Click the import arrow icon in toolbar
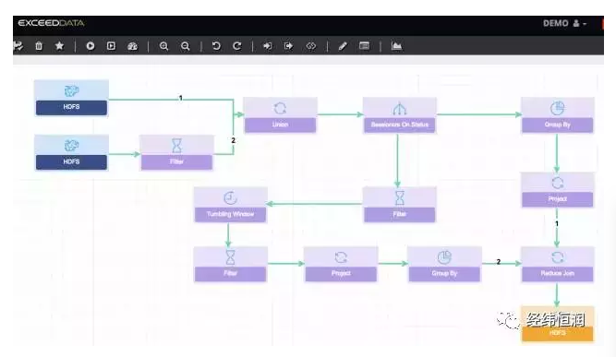The height and width of the screenshot is (357, 616). (x=267, y=46)
